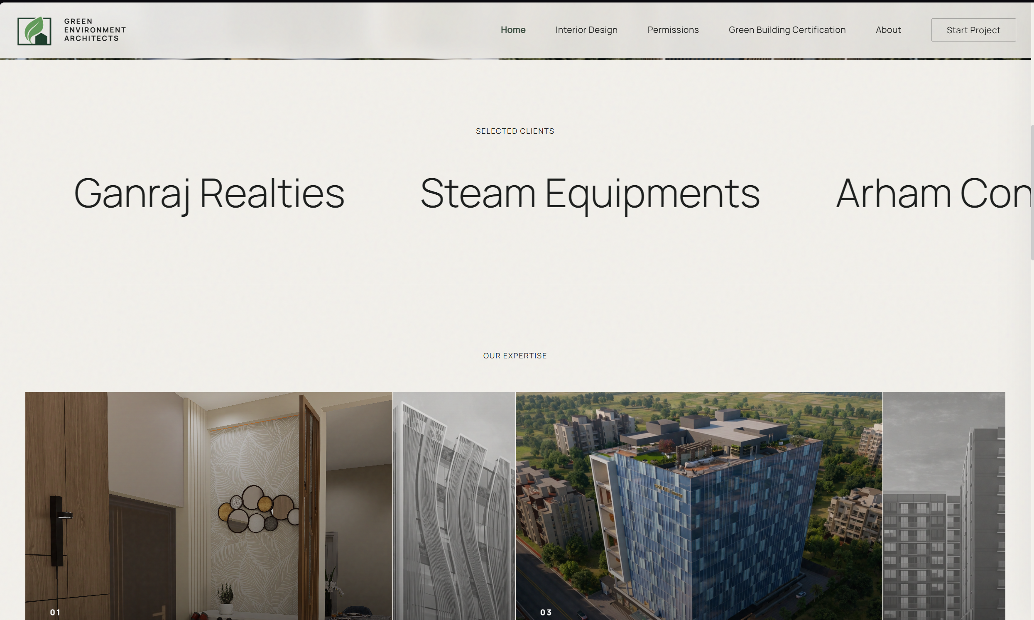Click the Start Project button

pos(973,29)
